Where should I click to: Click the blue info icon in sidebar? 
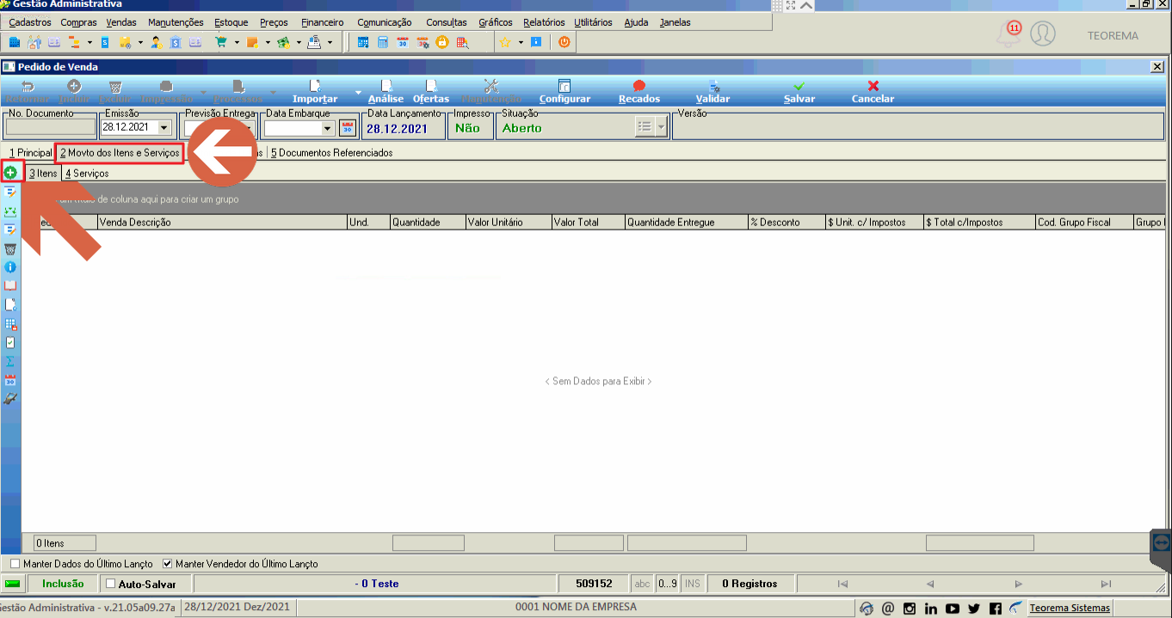(x=10, y=267)
